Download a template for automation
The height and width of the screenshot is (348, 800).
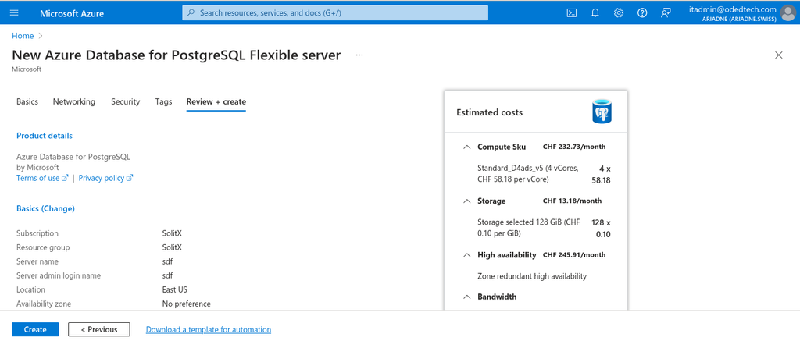[209, 329]
